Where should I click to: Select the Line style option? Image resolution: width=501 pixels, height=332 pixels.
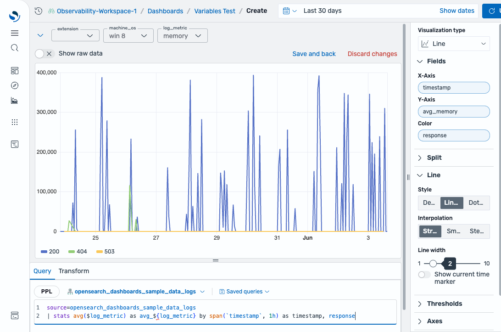(451, 203)
